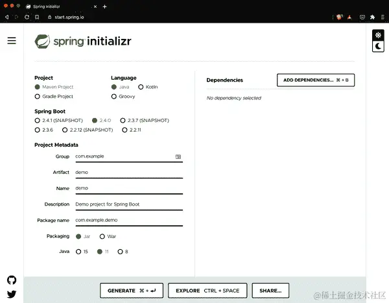Select the Spring Initializr browser tab
This screenshot has height=303, width=389.
[x=61, y=6]
